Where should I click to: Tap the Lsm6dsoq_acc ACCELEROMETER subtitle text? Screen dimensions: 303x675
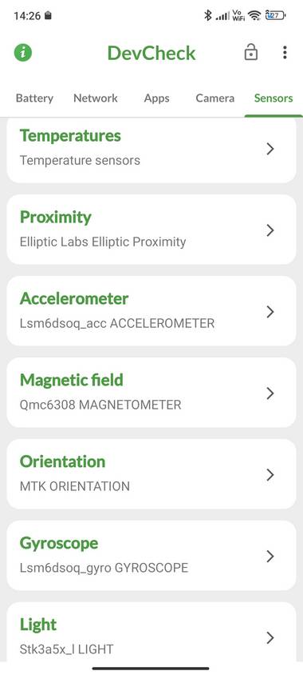click(x=117, y=323)
